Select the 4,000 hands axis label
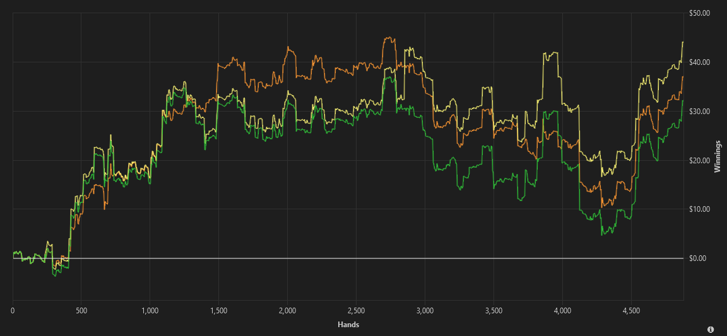 click(x=562, y=310)
